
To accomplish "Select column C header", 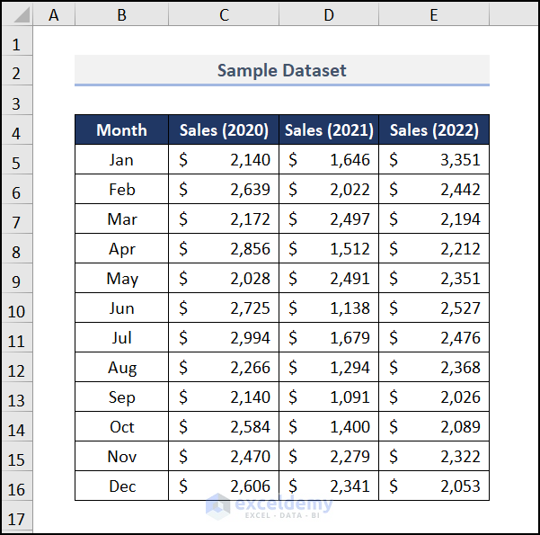I will pyautogui.click(x=224, y=15).
